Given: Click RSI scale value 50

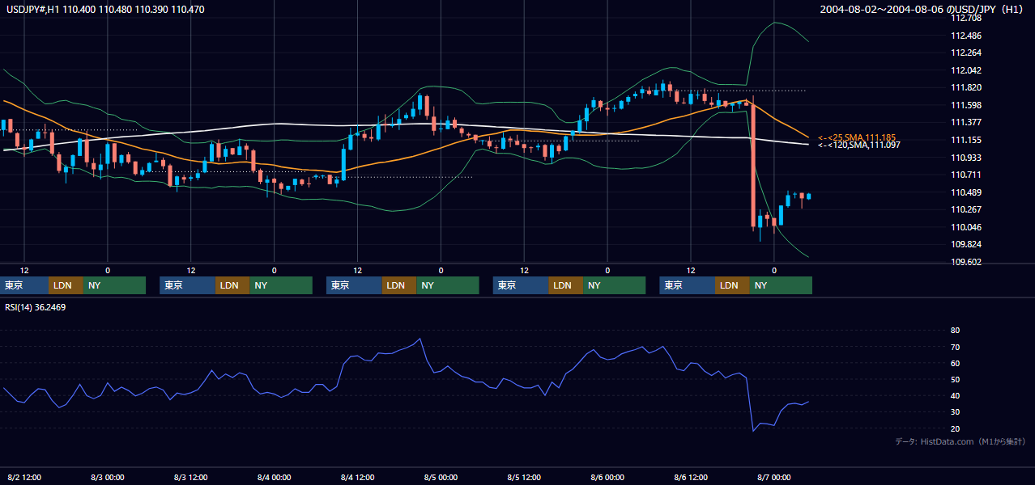Looking at the screenshot, I should tap(956, 379).
